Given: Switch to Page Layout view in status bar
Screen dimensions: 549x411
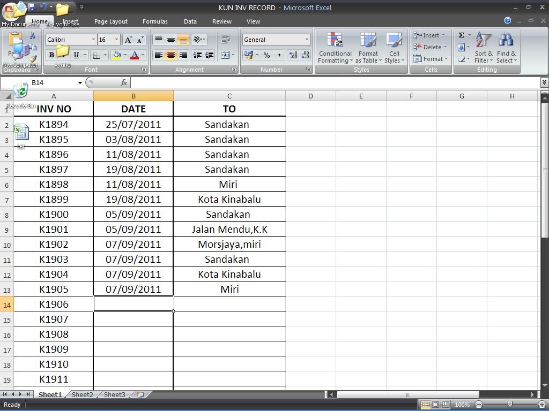Looking at the screenshot, I should click(x=435, y=405).
